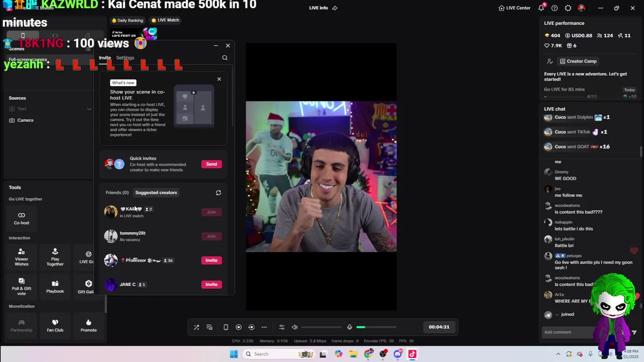Adjust the speaker volume slider
This screenshot has width=644, height=362.
tap(321, 327)
